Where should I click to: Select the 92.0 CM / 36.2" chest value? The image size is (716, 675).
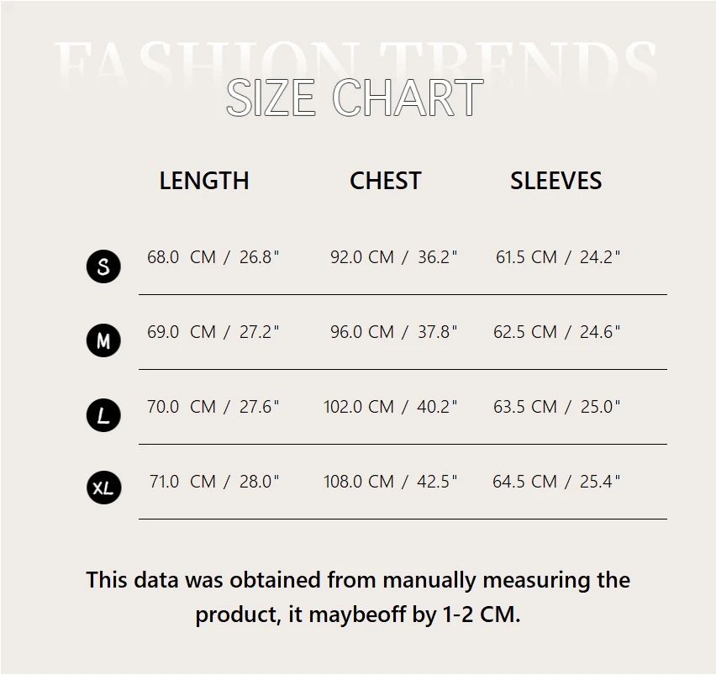pos(393,257)
